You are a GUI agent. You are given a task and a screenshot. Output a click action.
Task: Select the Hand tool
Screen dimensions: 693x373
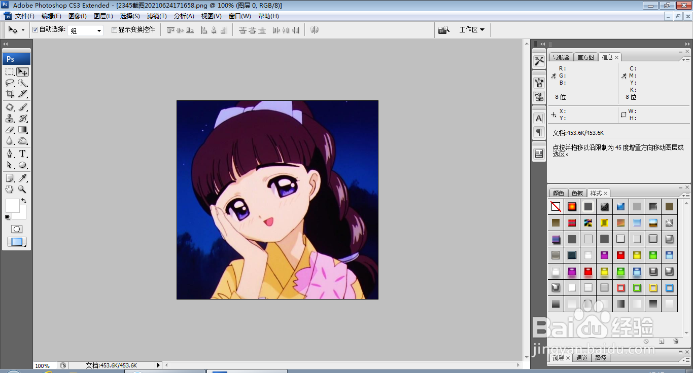pos(10,189)
